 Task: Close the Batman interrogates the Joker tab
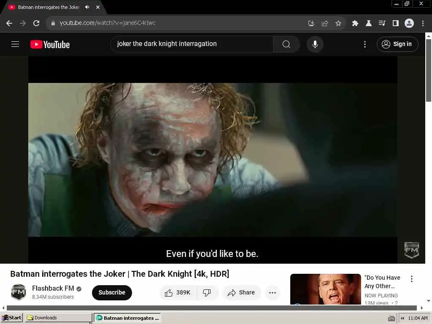coord(98,7)
